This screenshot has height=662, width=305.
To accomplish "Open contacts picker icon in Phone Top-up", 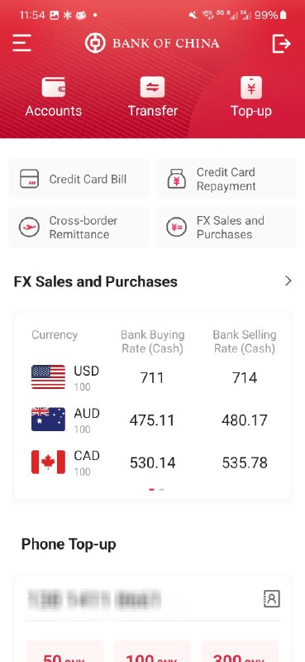I will 272,598.
